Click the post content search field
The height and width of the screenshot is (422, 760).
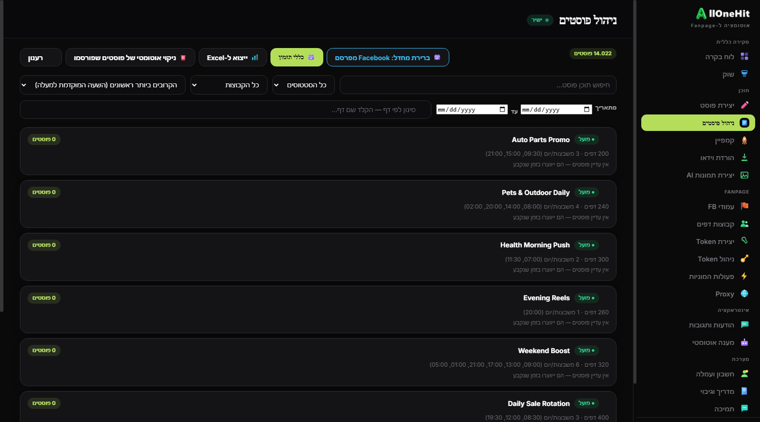click(x=478, y=85)
